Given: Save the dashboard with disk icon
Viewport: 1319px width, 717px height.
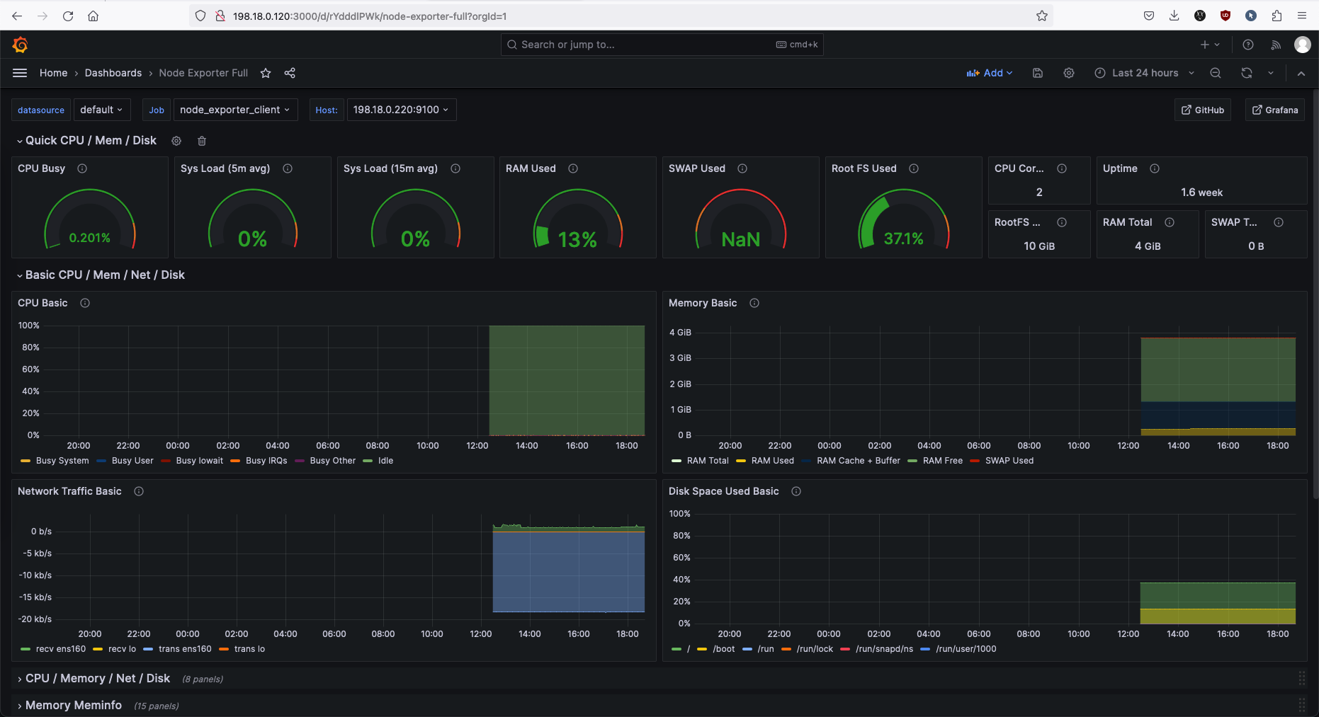Looking at the screenshot, I should point(1038,73).
